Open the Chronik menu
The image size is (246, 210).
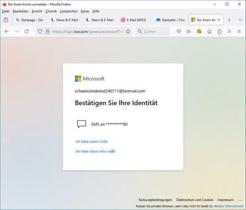(51, 11)
